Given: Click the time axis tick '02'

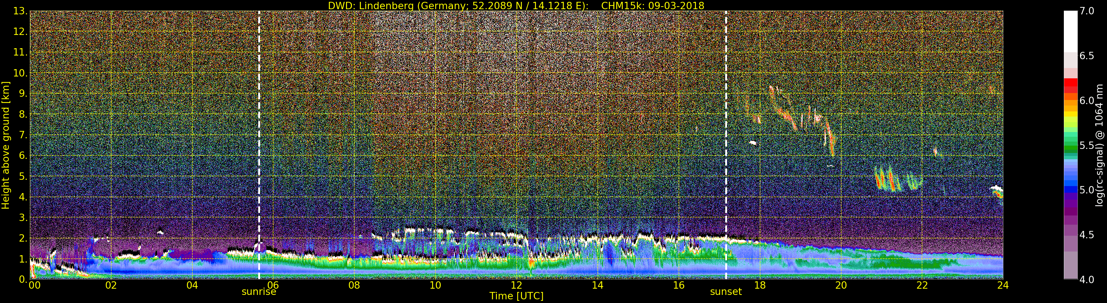Looking at the screenshot, I should 111,285.
